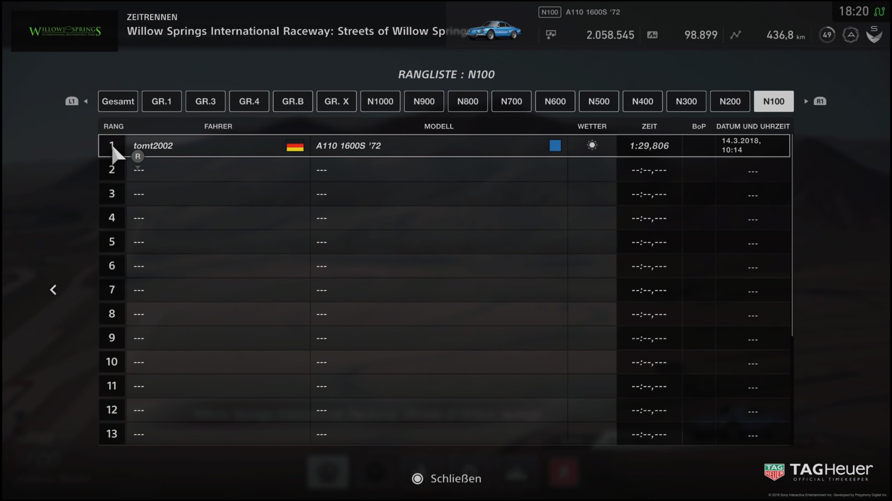Click the level 49 circle badge
This screenshot has height=501, width=892.
[827, 35]
